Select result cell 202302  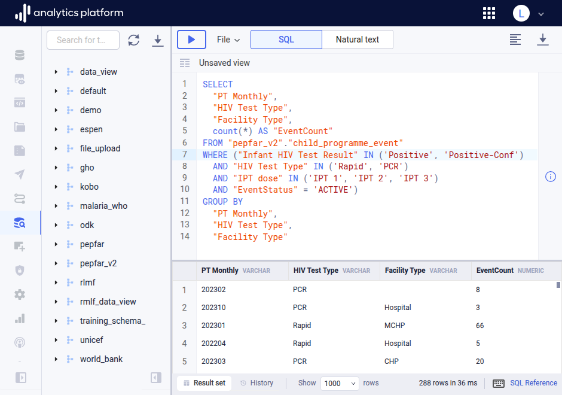click(x=213, y=290)
